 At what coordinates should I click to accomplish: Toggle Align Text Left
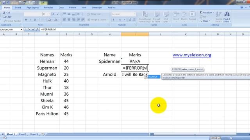64,20
